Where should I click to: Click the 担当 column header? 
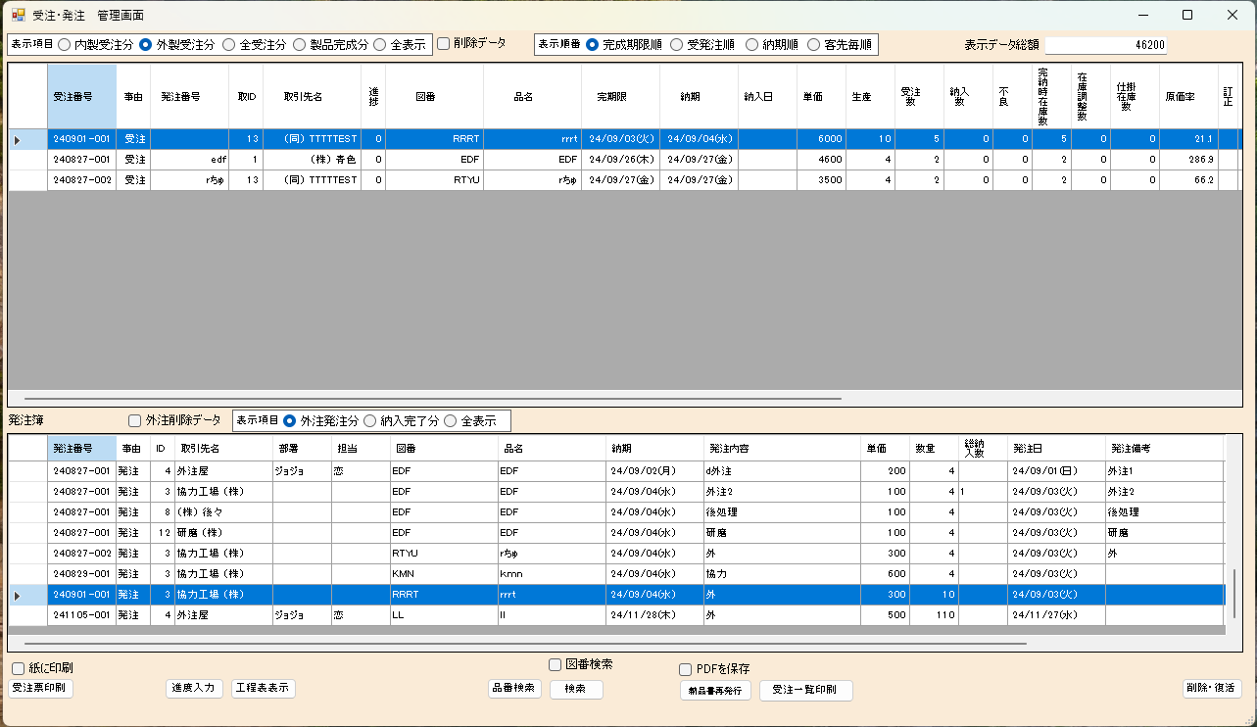click(x=361, y=448)
